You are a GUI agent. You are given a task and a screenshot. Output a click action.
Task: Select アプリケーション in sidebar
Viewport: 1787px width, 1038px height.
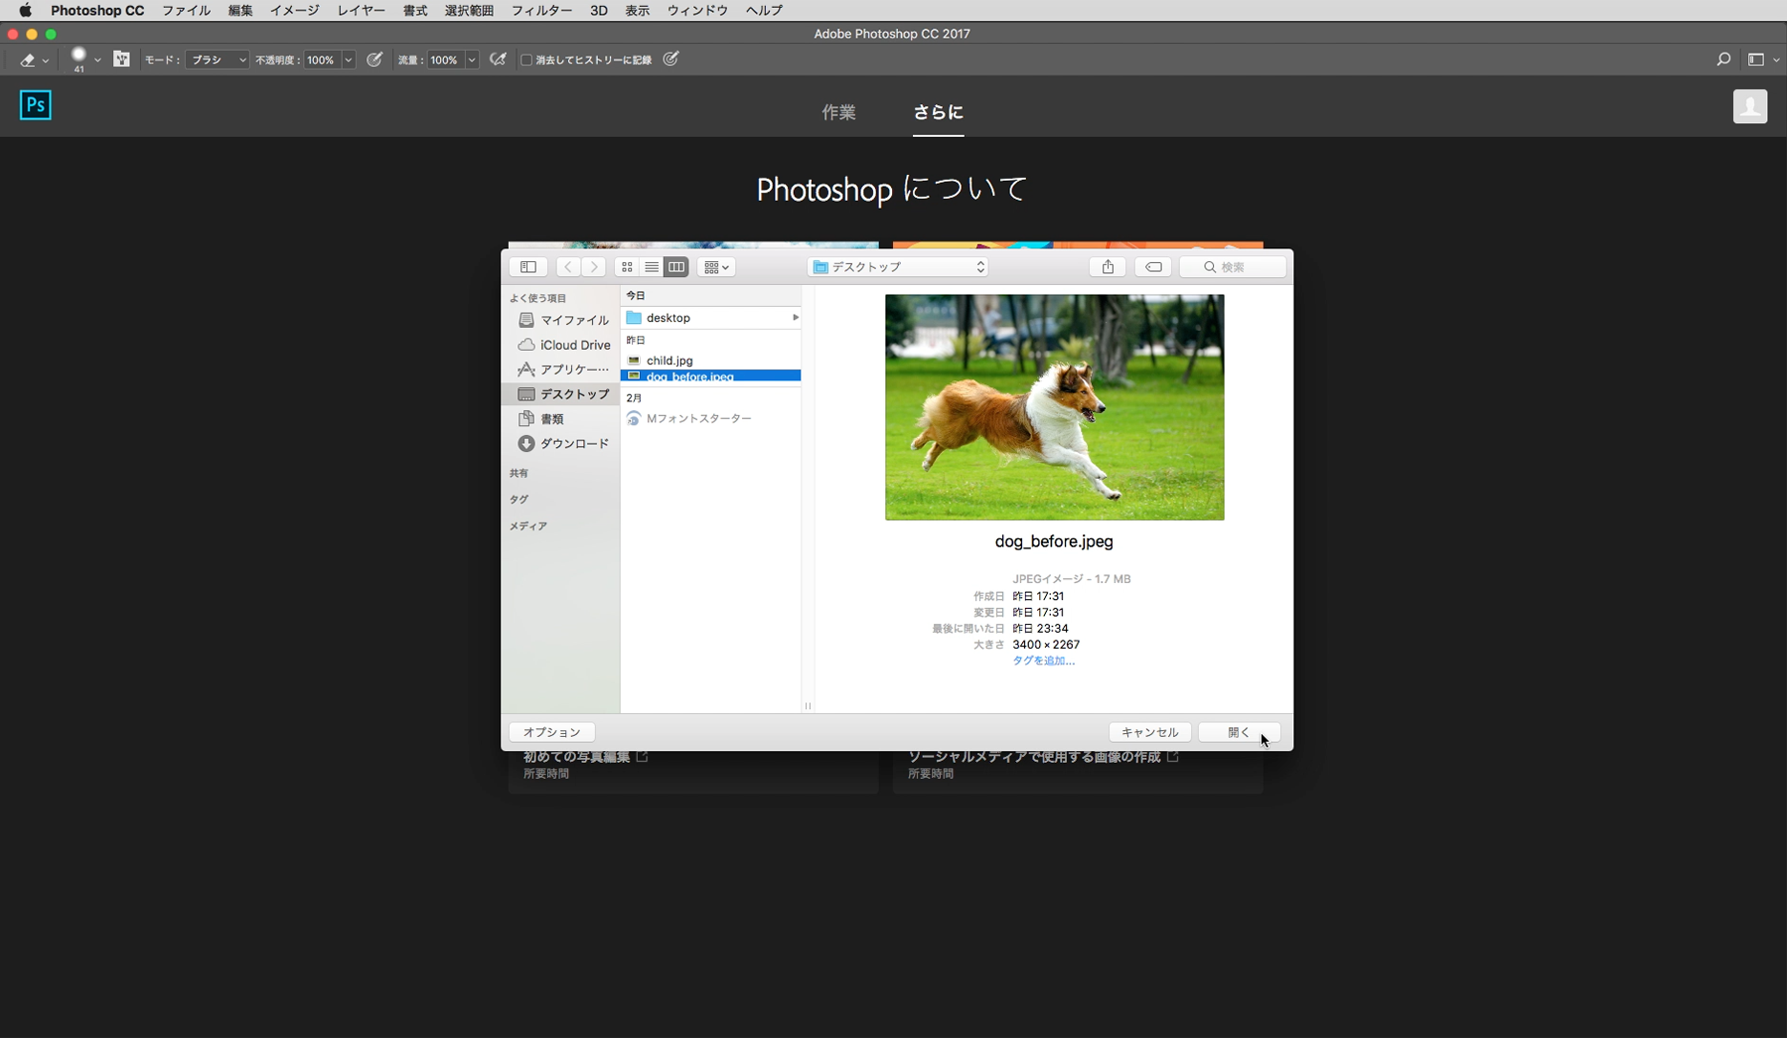pos(562,370)
